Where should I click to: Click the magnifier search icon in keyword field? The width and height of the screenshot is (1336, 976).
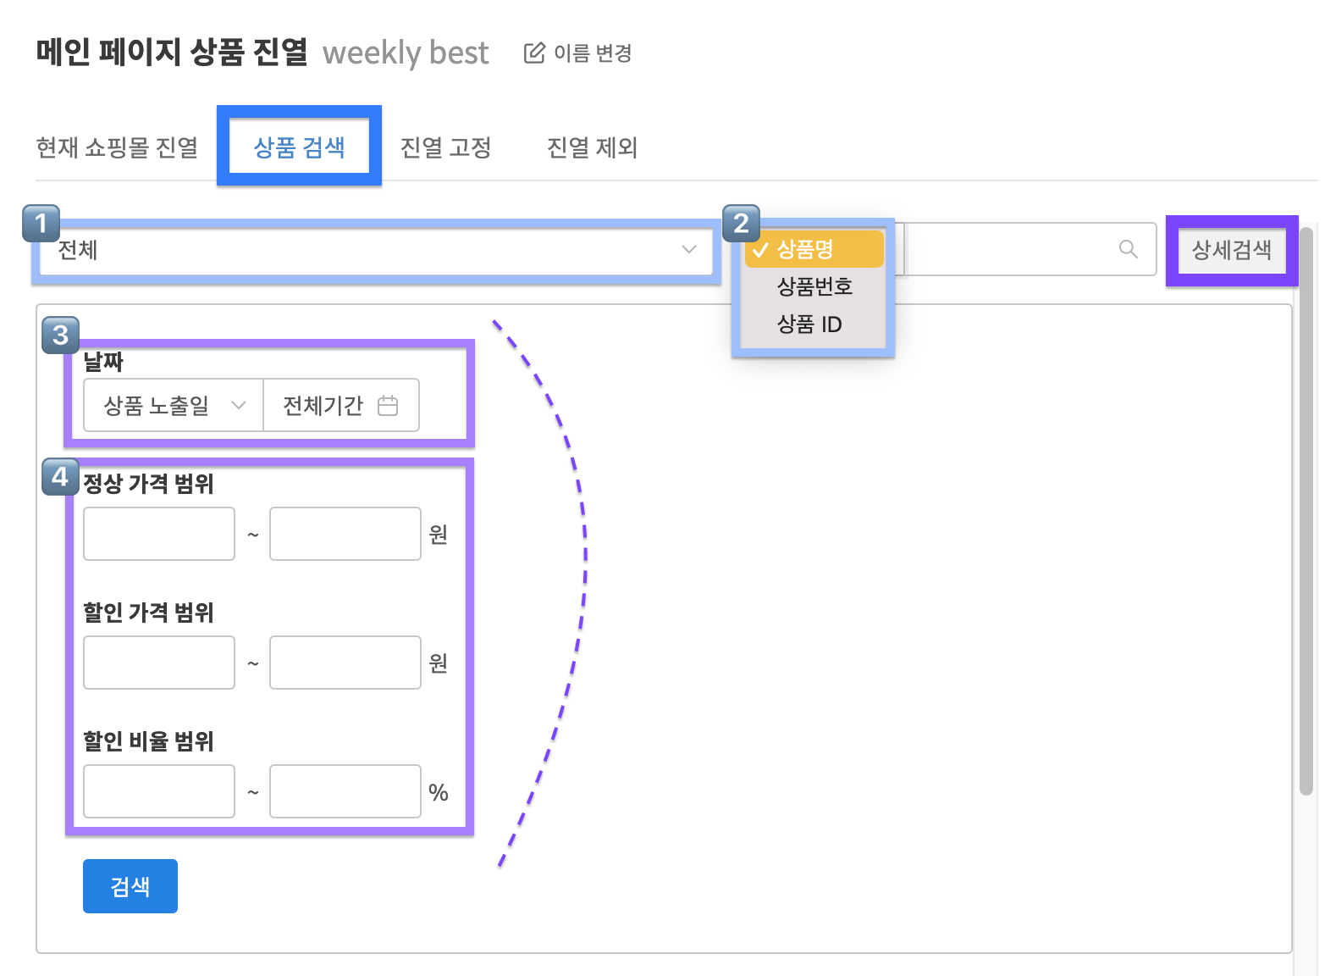click(1128, 249)
